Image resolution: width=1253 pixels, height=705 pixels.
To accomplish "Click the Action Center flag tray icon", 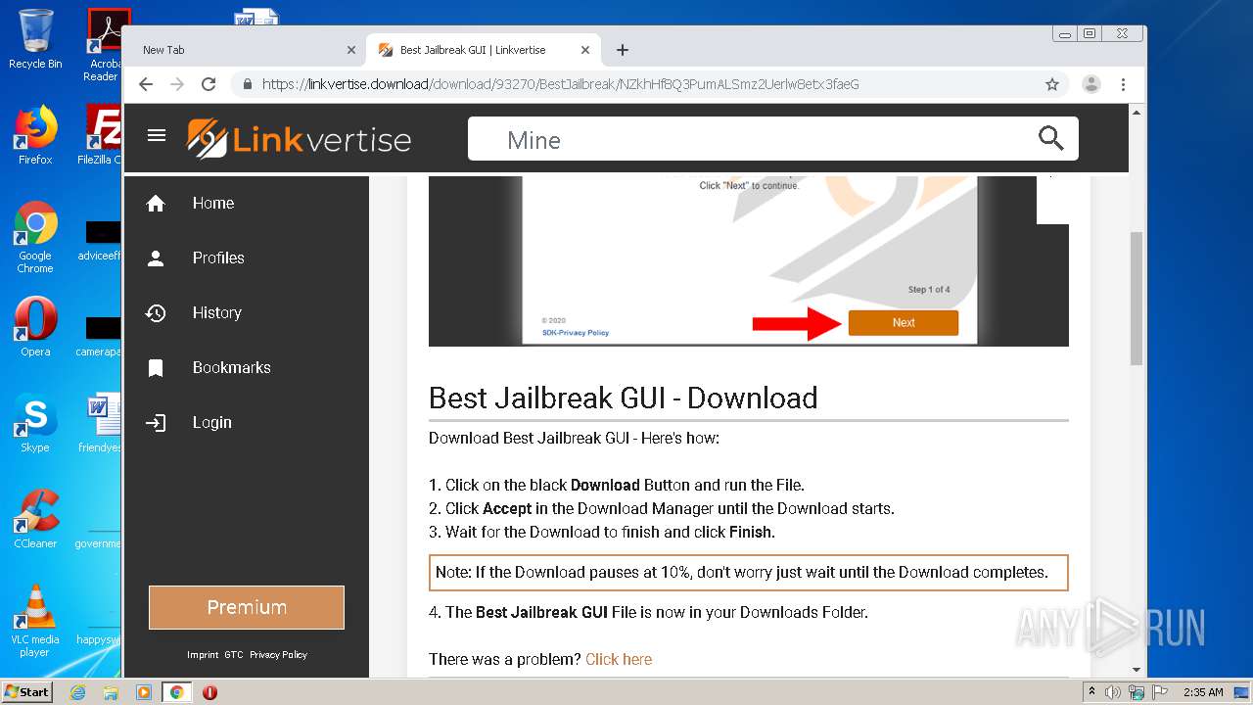I will 1159,692.
